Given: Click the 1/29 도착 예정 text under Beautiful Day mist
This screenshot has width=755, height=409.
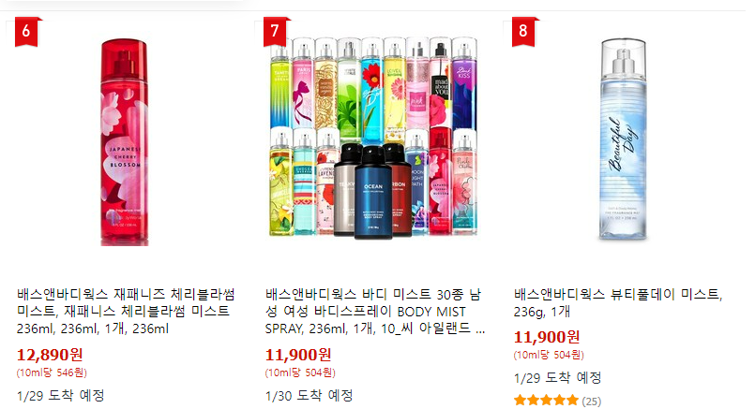Looking at the screenshot, I should tap(557, 378).
